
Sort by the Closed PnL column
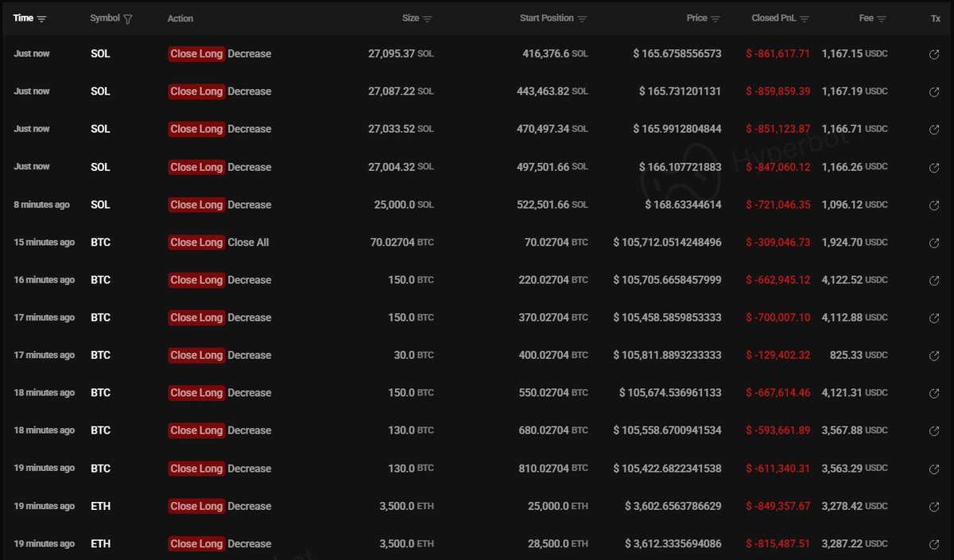pos(805,18)
